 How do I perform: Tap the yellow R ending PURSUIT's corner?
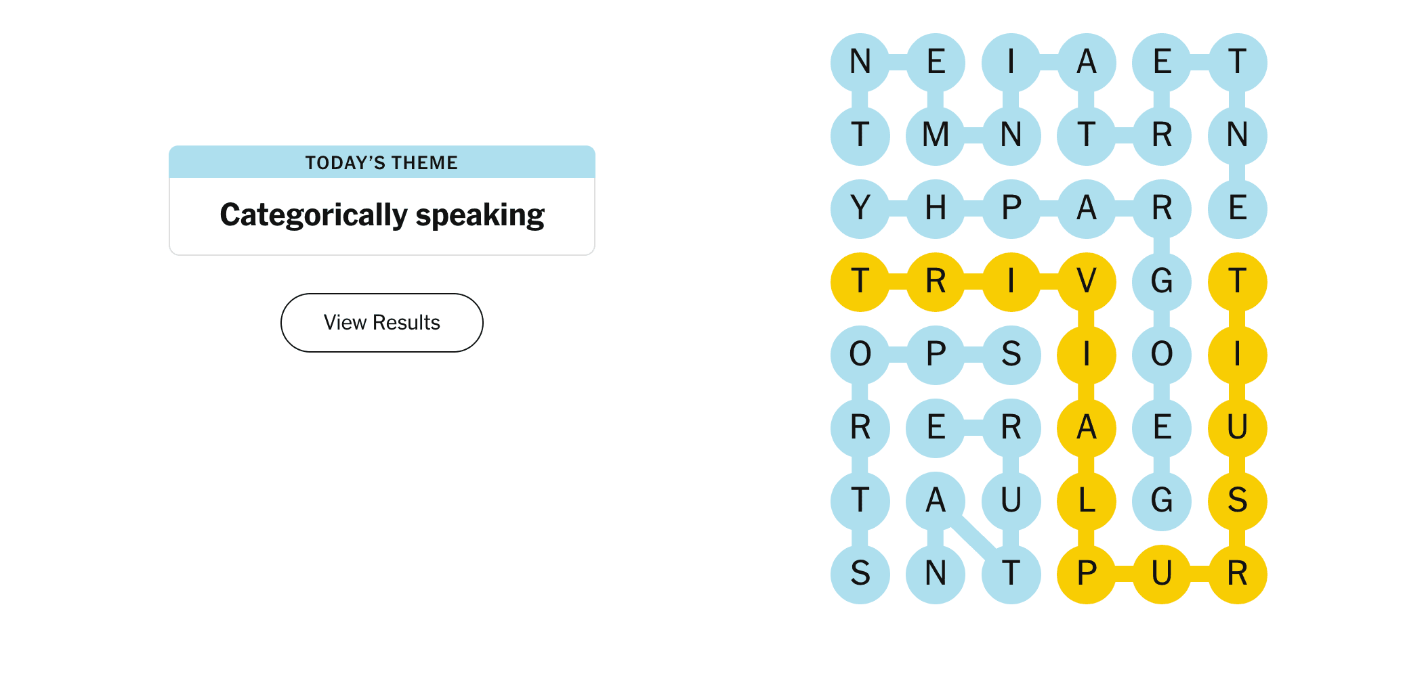pos(1238,574)
